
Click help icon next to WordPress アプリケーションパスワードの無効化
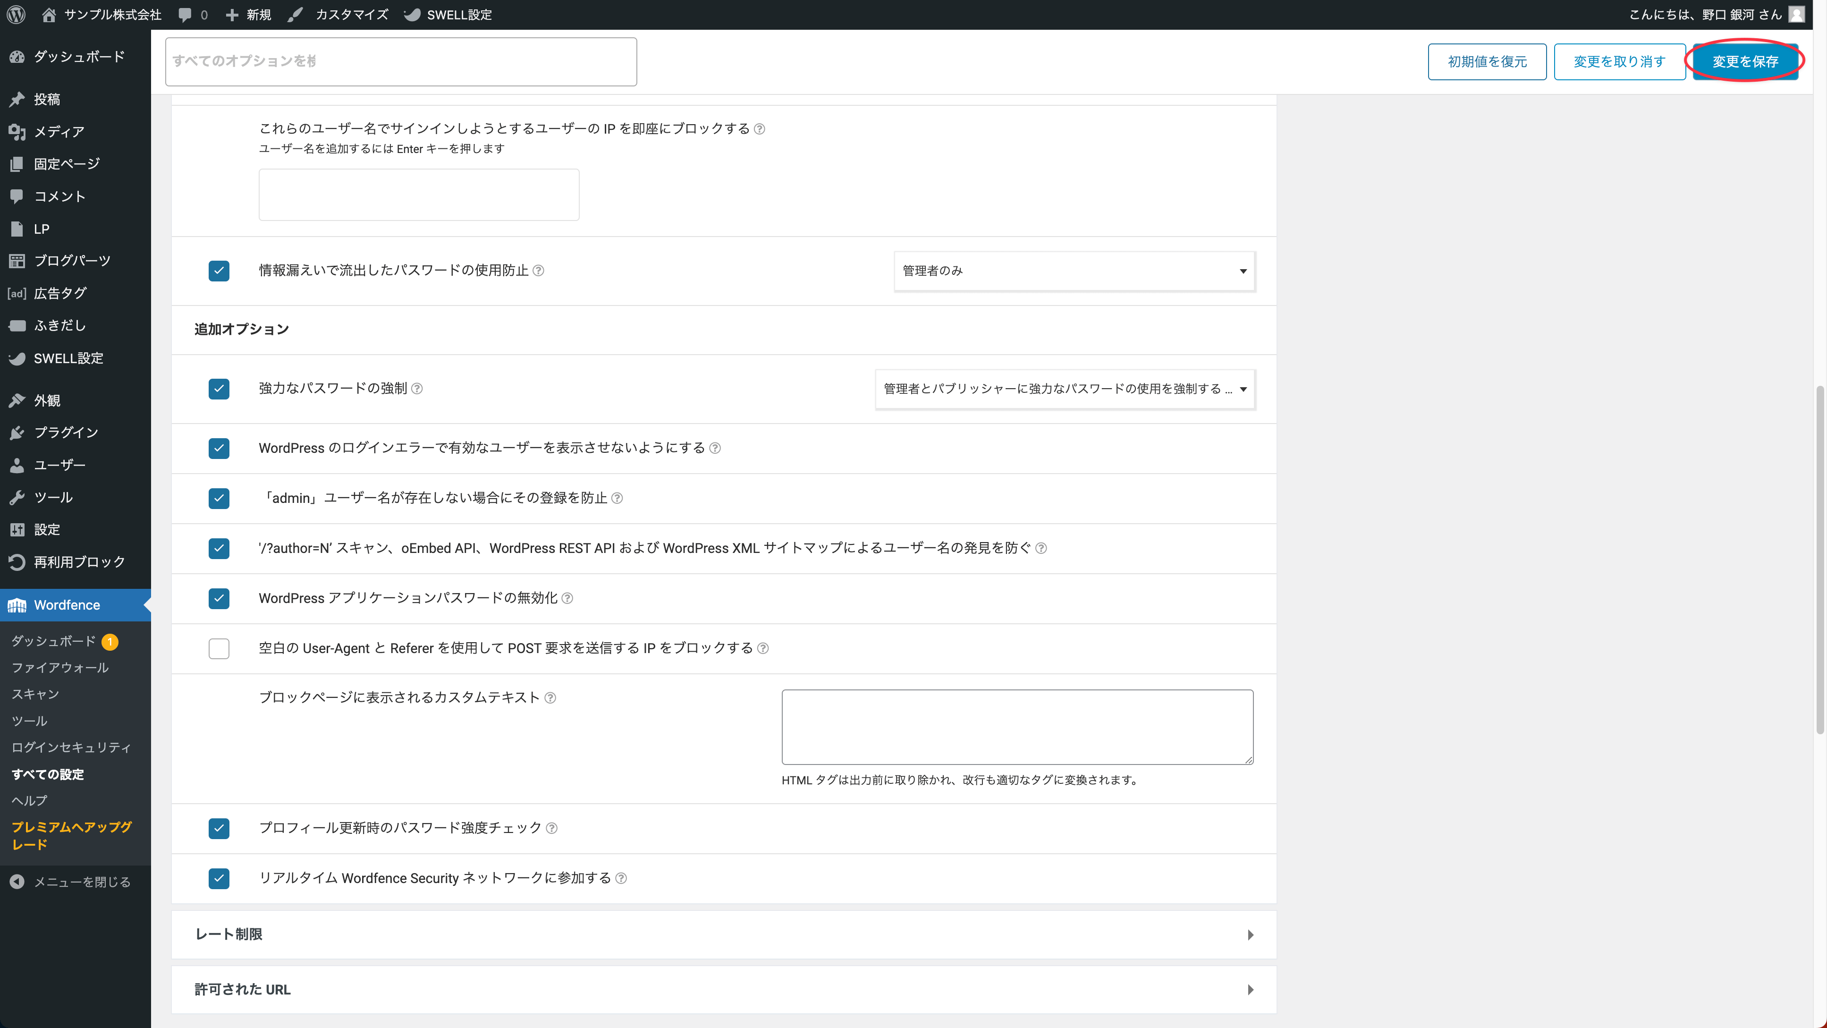(x=567, y=599)
